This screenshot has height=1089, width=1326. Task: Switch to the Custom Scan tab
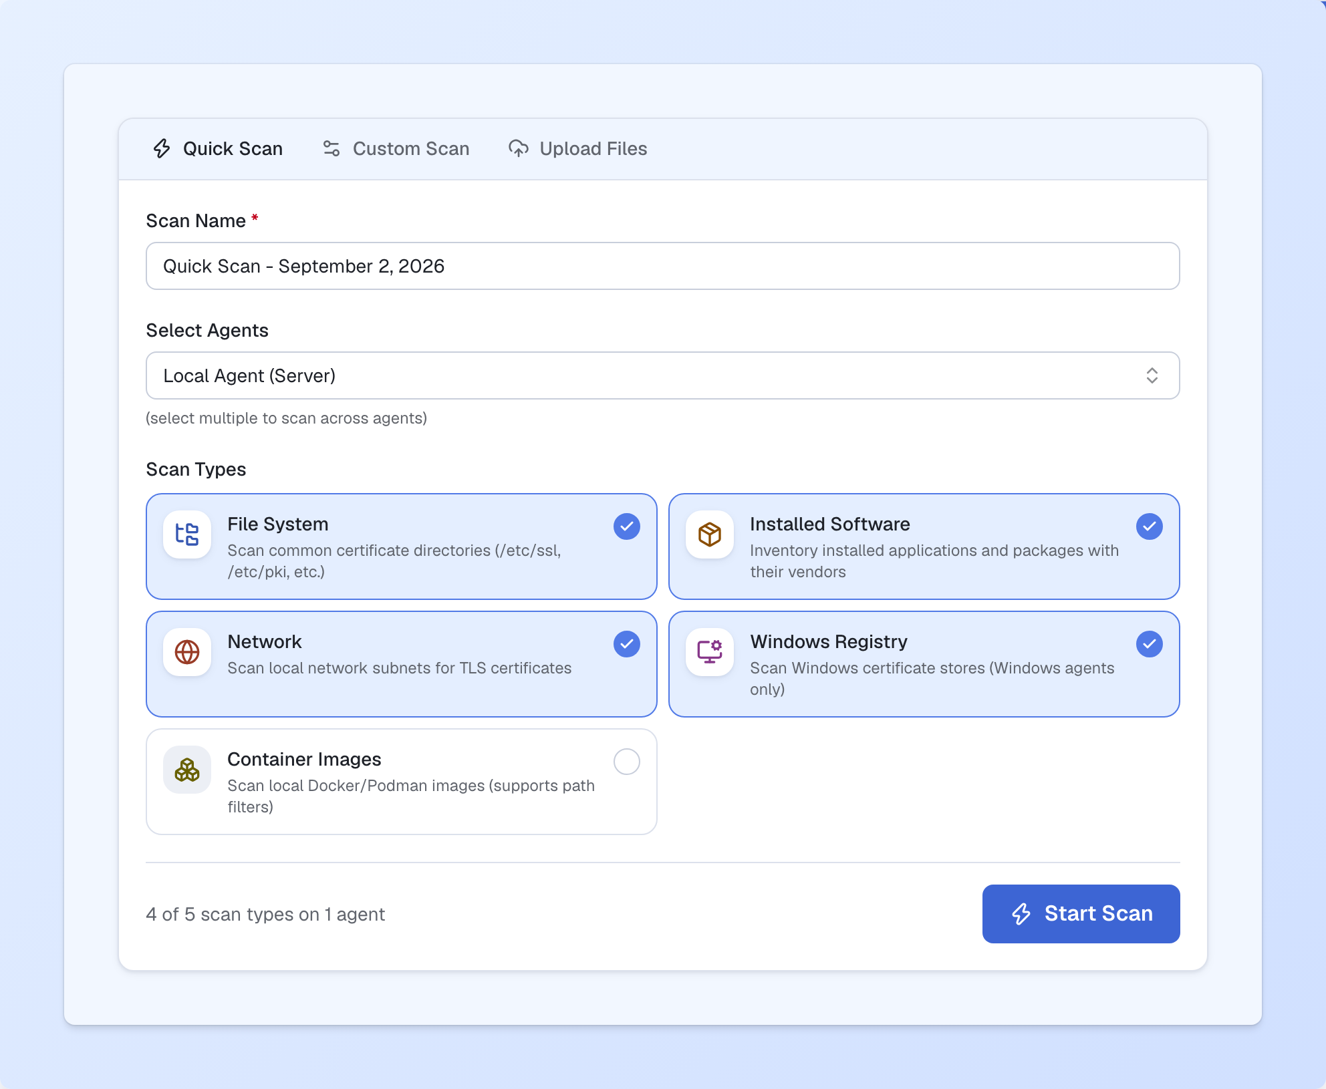pos(396,148)
